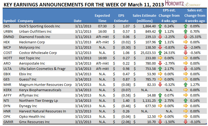The height and width of the screenshot is (126, 208).
Task: Select the Heckmann Corp cell
Action: click(32, 42)
